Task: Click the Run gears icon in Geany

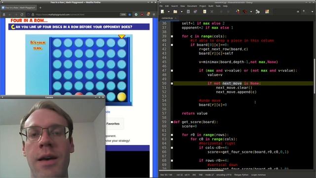Action: [x=258, y=12]
